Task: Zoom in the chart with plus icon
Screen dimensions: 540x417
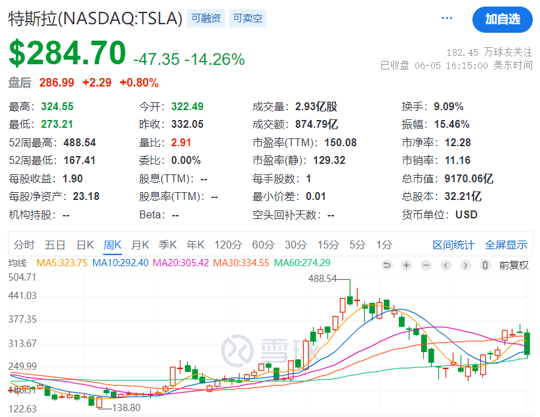Action: click(406, 265)
